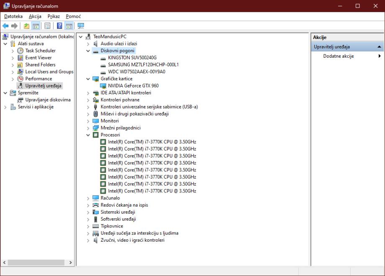The height and width of the screenshot is (276, 385).
Task: Click the Mrežni prilagodnici network icon
Action: pos(95,128)
